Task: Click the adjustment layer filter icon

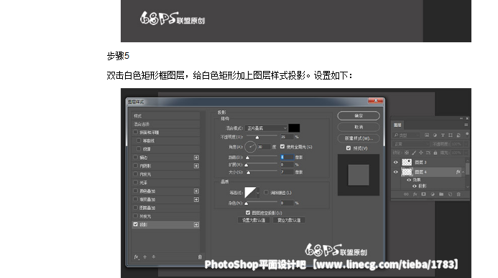Action: click(435, 135)
